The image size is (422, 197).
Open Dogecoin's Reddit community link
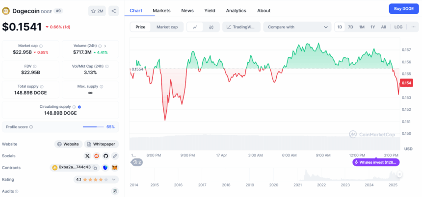[x=97, y=156]
